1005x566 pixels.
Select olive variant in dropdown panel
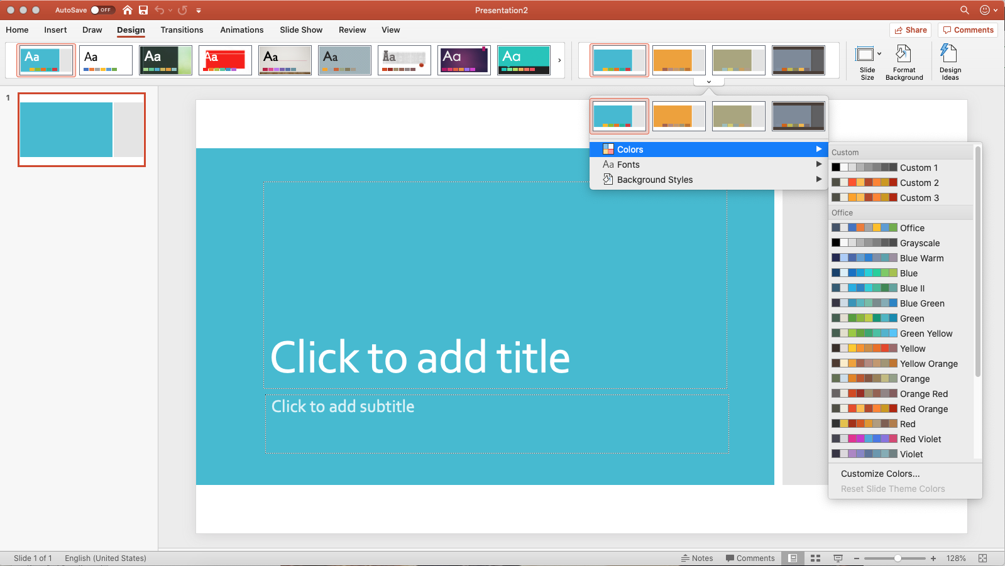coord(739,116)
